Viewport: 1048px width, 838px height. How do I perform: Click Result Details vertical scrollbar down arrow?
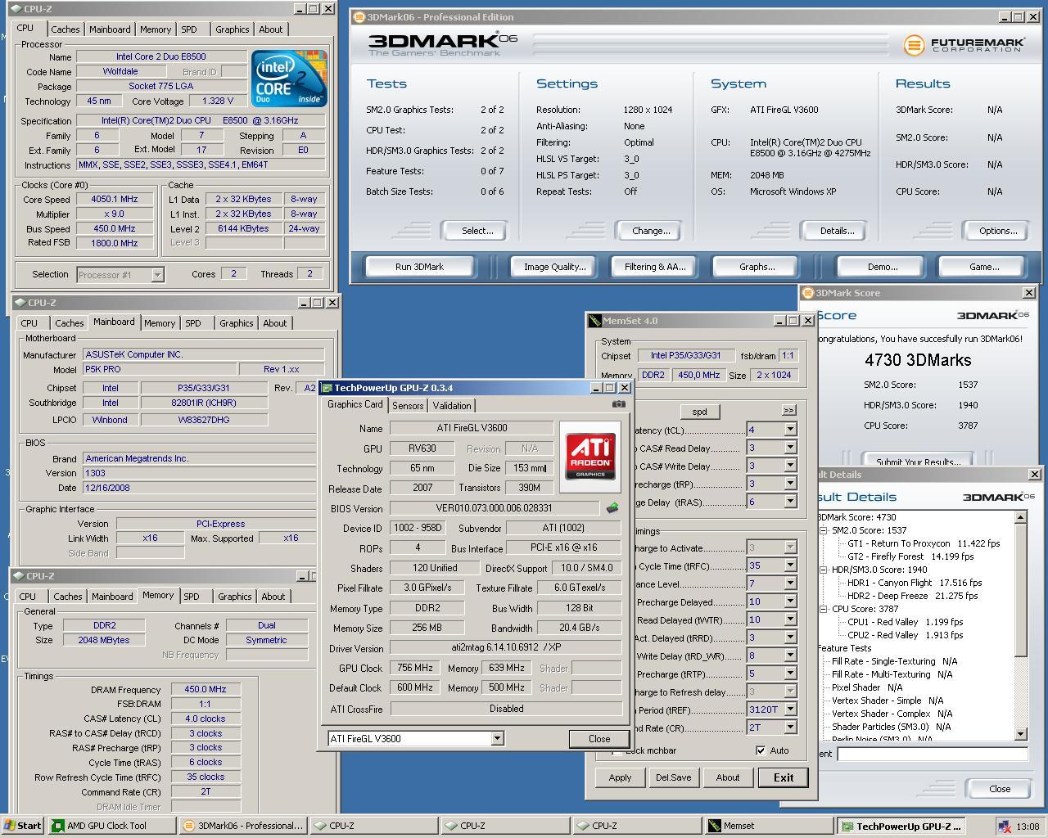pos(1020,734)
